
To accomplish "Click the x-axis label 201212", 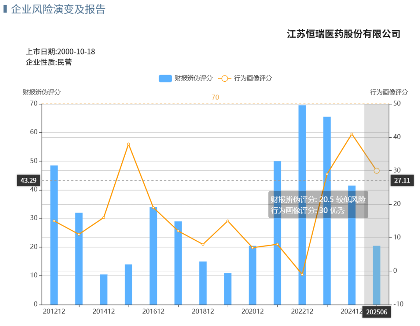I will coord(54,312).
